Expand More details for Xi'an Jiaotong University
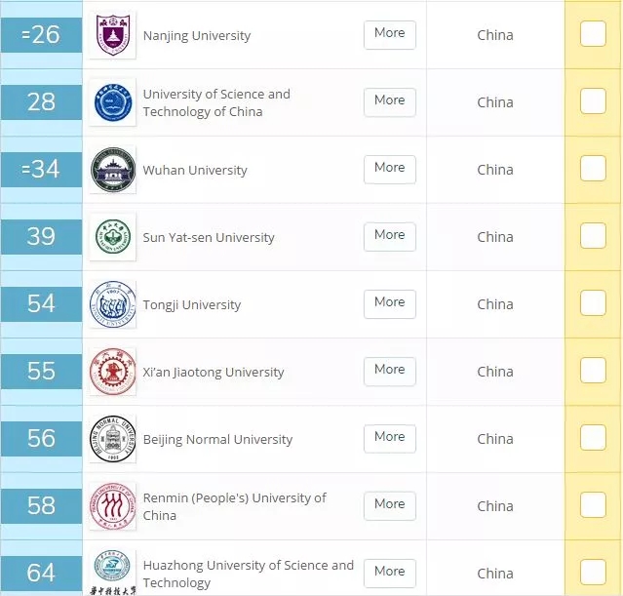The height and width of the screenshot is (596, 623). 389,371
